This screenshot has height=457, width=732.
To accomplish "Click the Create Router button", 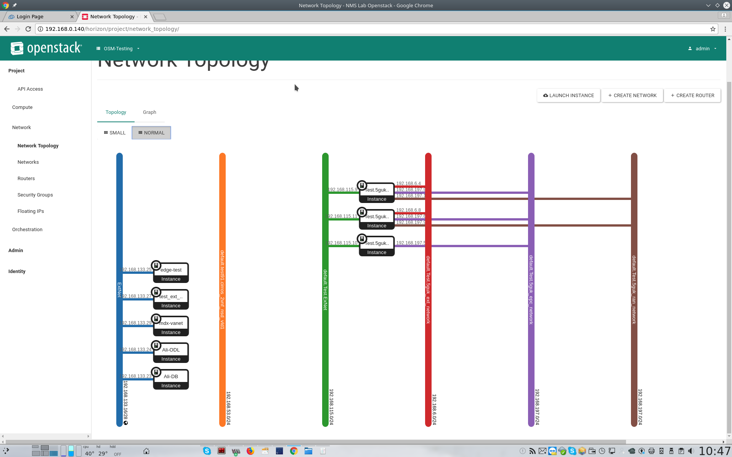I will pos(692,96).
